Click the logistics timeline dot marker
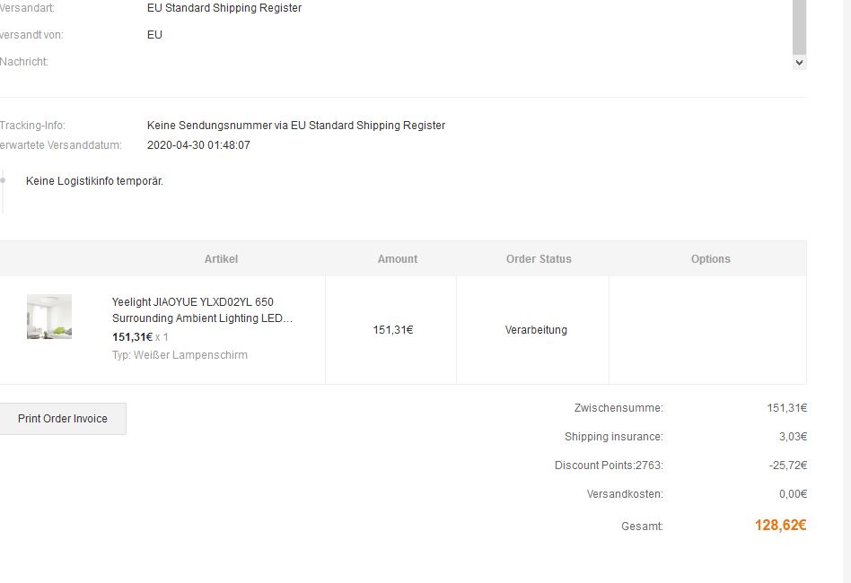This screenshot has height=583, width=851. point(3,180)
